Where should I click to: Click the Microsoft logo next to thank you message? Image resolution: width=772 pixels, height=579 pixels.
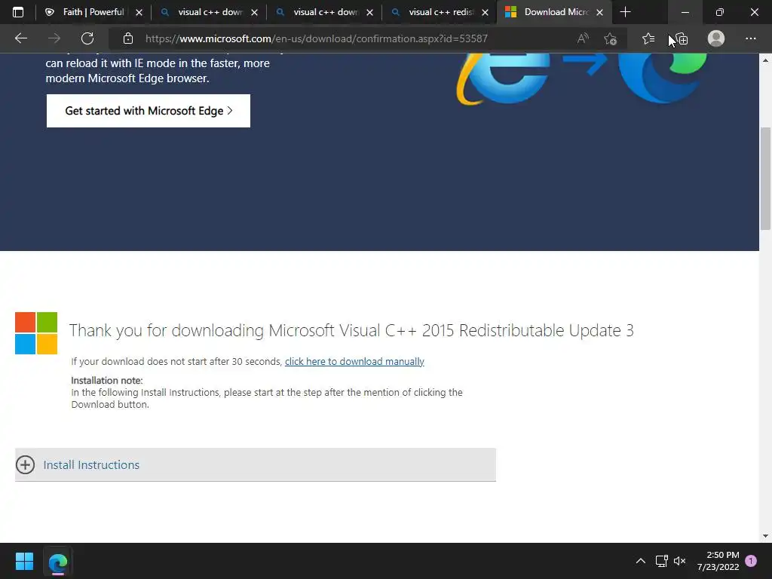36,333
